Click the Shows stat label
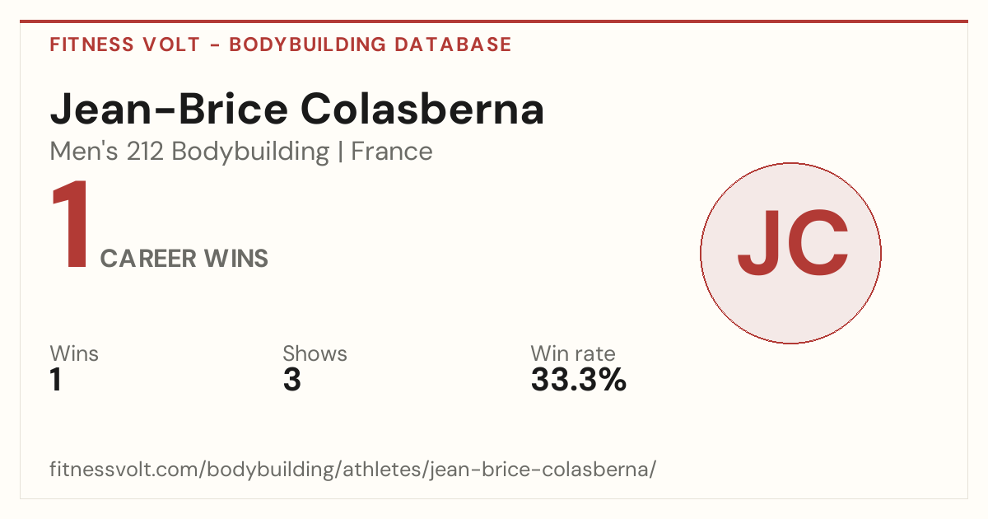The image size is (988, 519). [315, 354]
